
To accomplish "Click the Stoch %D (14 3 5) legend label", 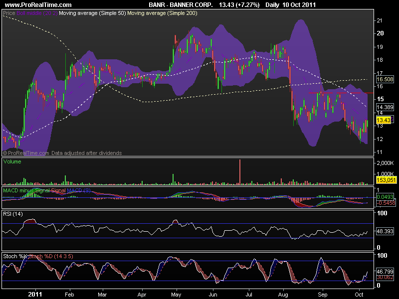I will pyautogui.click(x=51, y=256).
